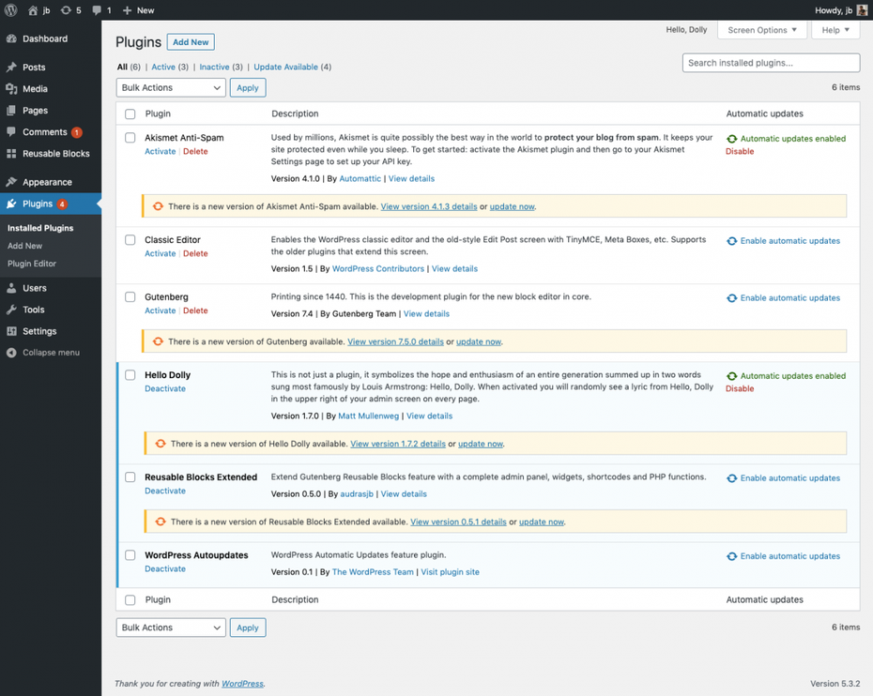Click the WordPress logo in admin bar
Screen dimensions: 873x696
point(10,10)
